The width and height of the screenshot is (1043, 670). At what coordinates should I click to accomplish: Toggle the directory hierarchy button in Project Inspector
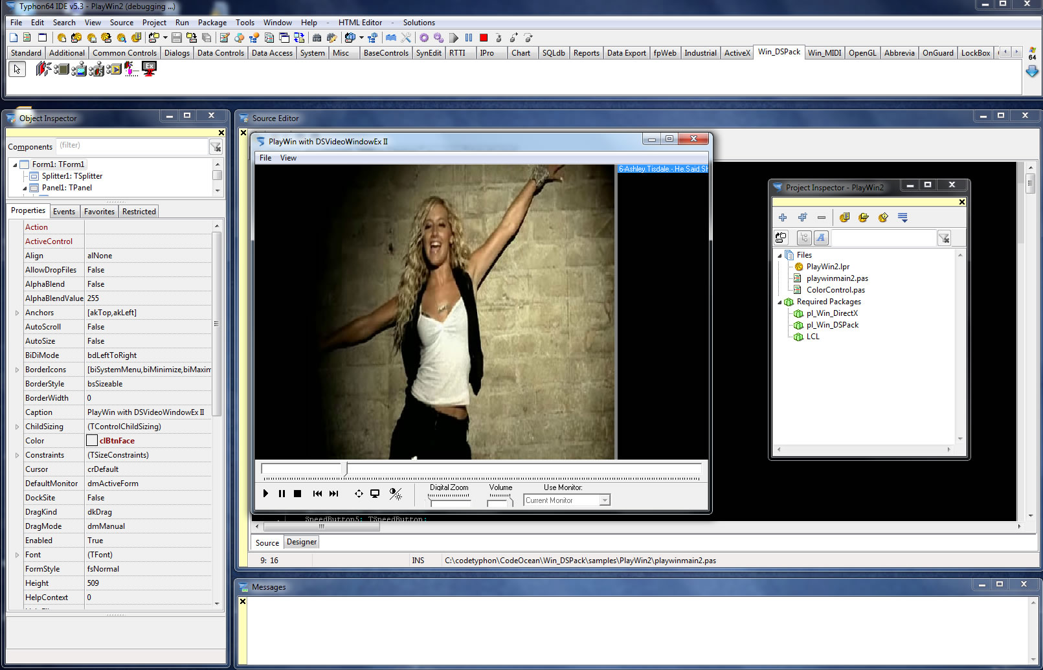click(804, 238)
